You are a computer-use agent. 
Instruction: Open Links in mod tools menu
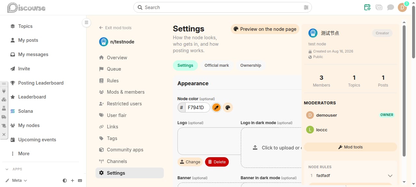130,127
